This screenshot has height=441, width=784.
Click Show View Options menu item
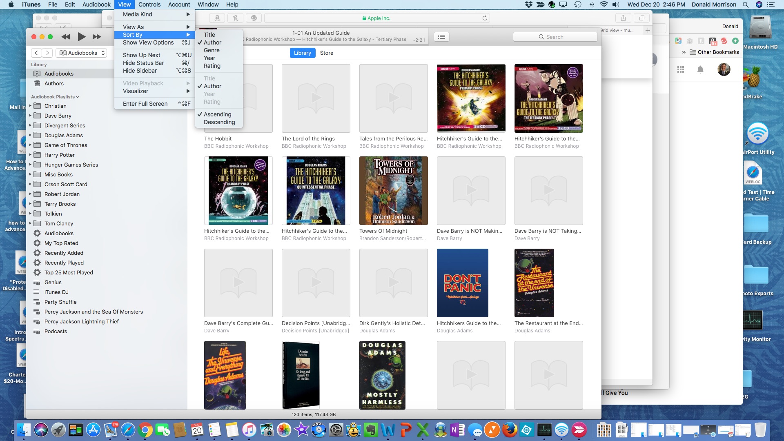tap(148, 42)
